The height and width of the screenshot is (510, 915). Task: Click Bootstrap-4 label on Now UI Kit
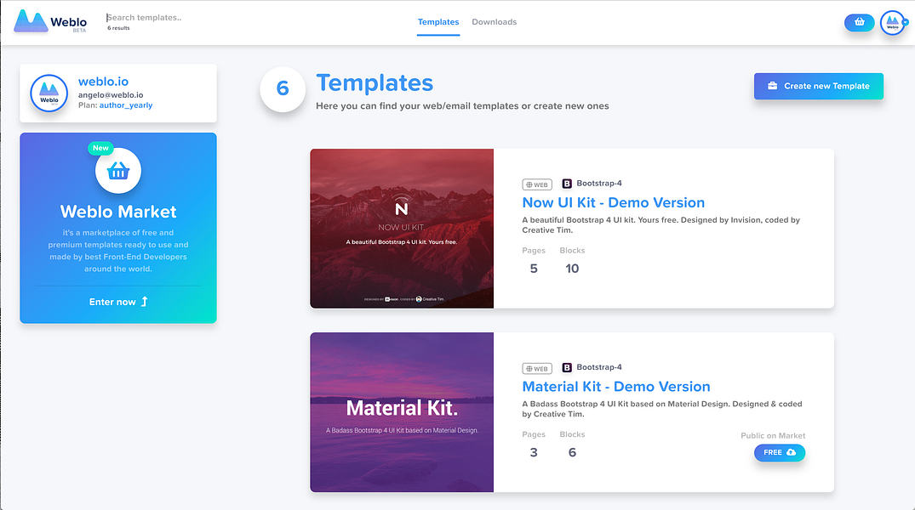click(x=599, y=183)
